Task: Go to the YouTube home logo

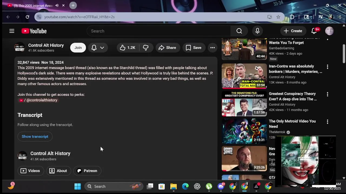Action: [34, 31]
